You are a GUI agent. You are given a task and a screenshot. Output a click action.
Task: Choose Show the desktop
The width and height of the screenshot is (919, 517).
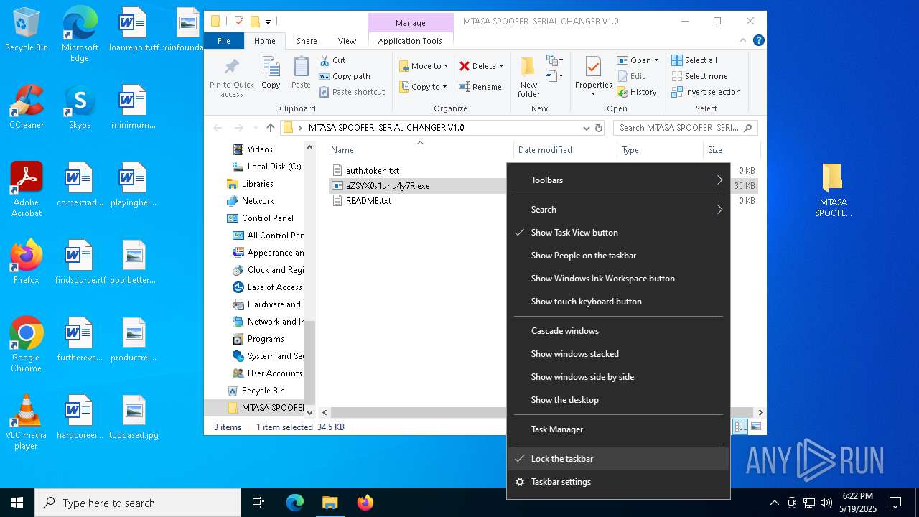(x=618, y=400)
